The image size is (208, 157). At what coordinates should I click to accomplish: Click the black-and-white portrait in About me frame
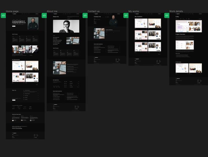click(x=66, y=26)
